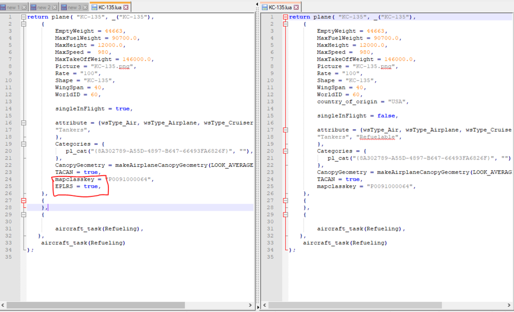Click 'singleInFlight = false,' in right pane
Image resolution: width=514 pixels, height=312 pixels.
(357, 116)
